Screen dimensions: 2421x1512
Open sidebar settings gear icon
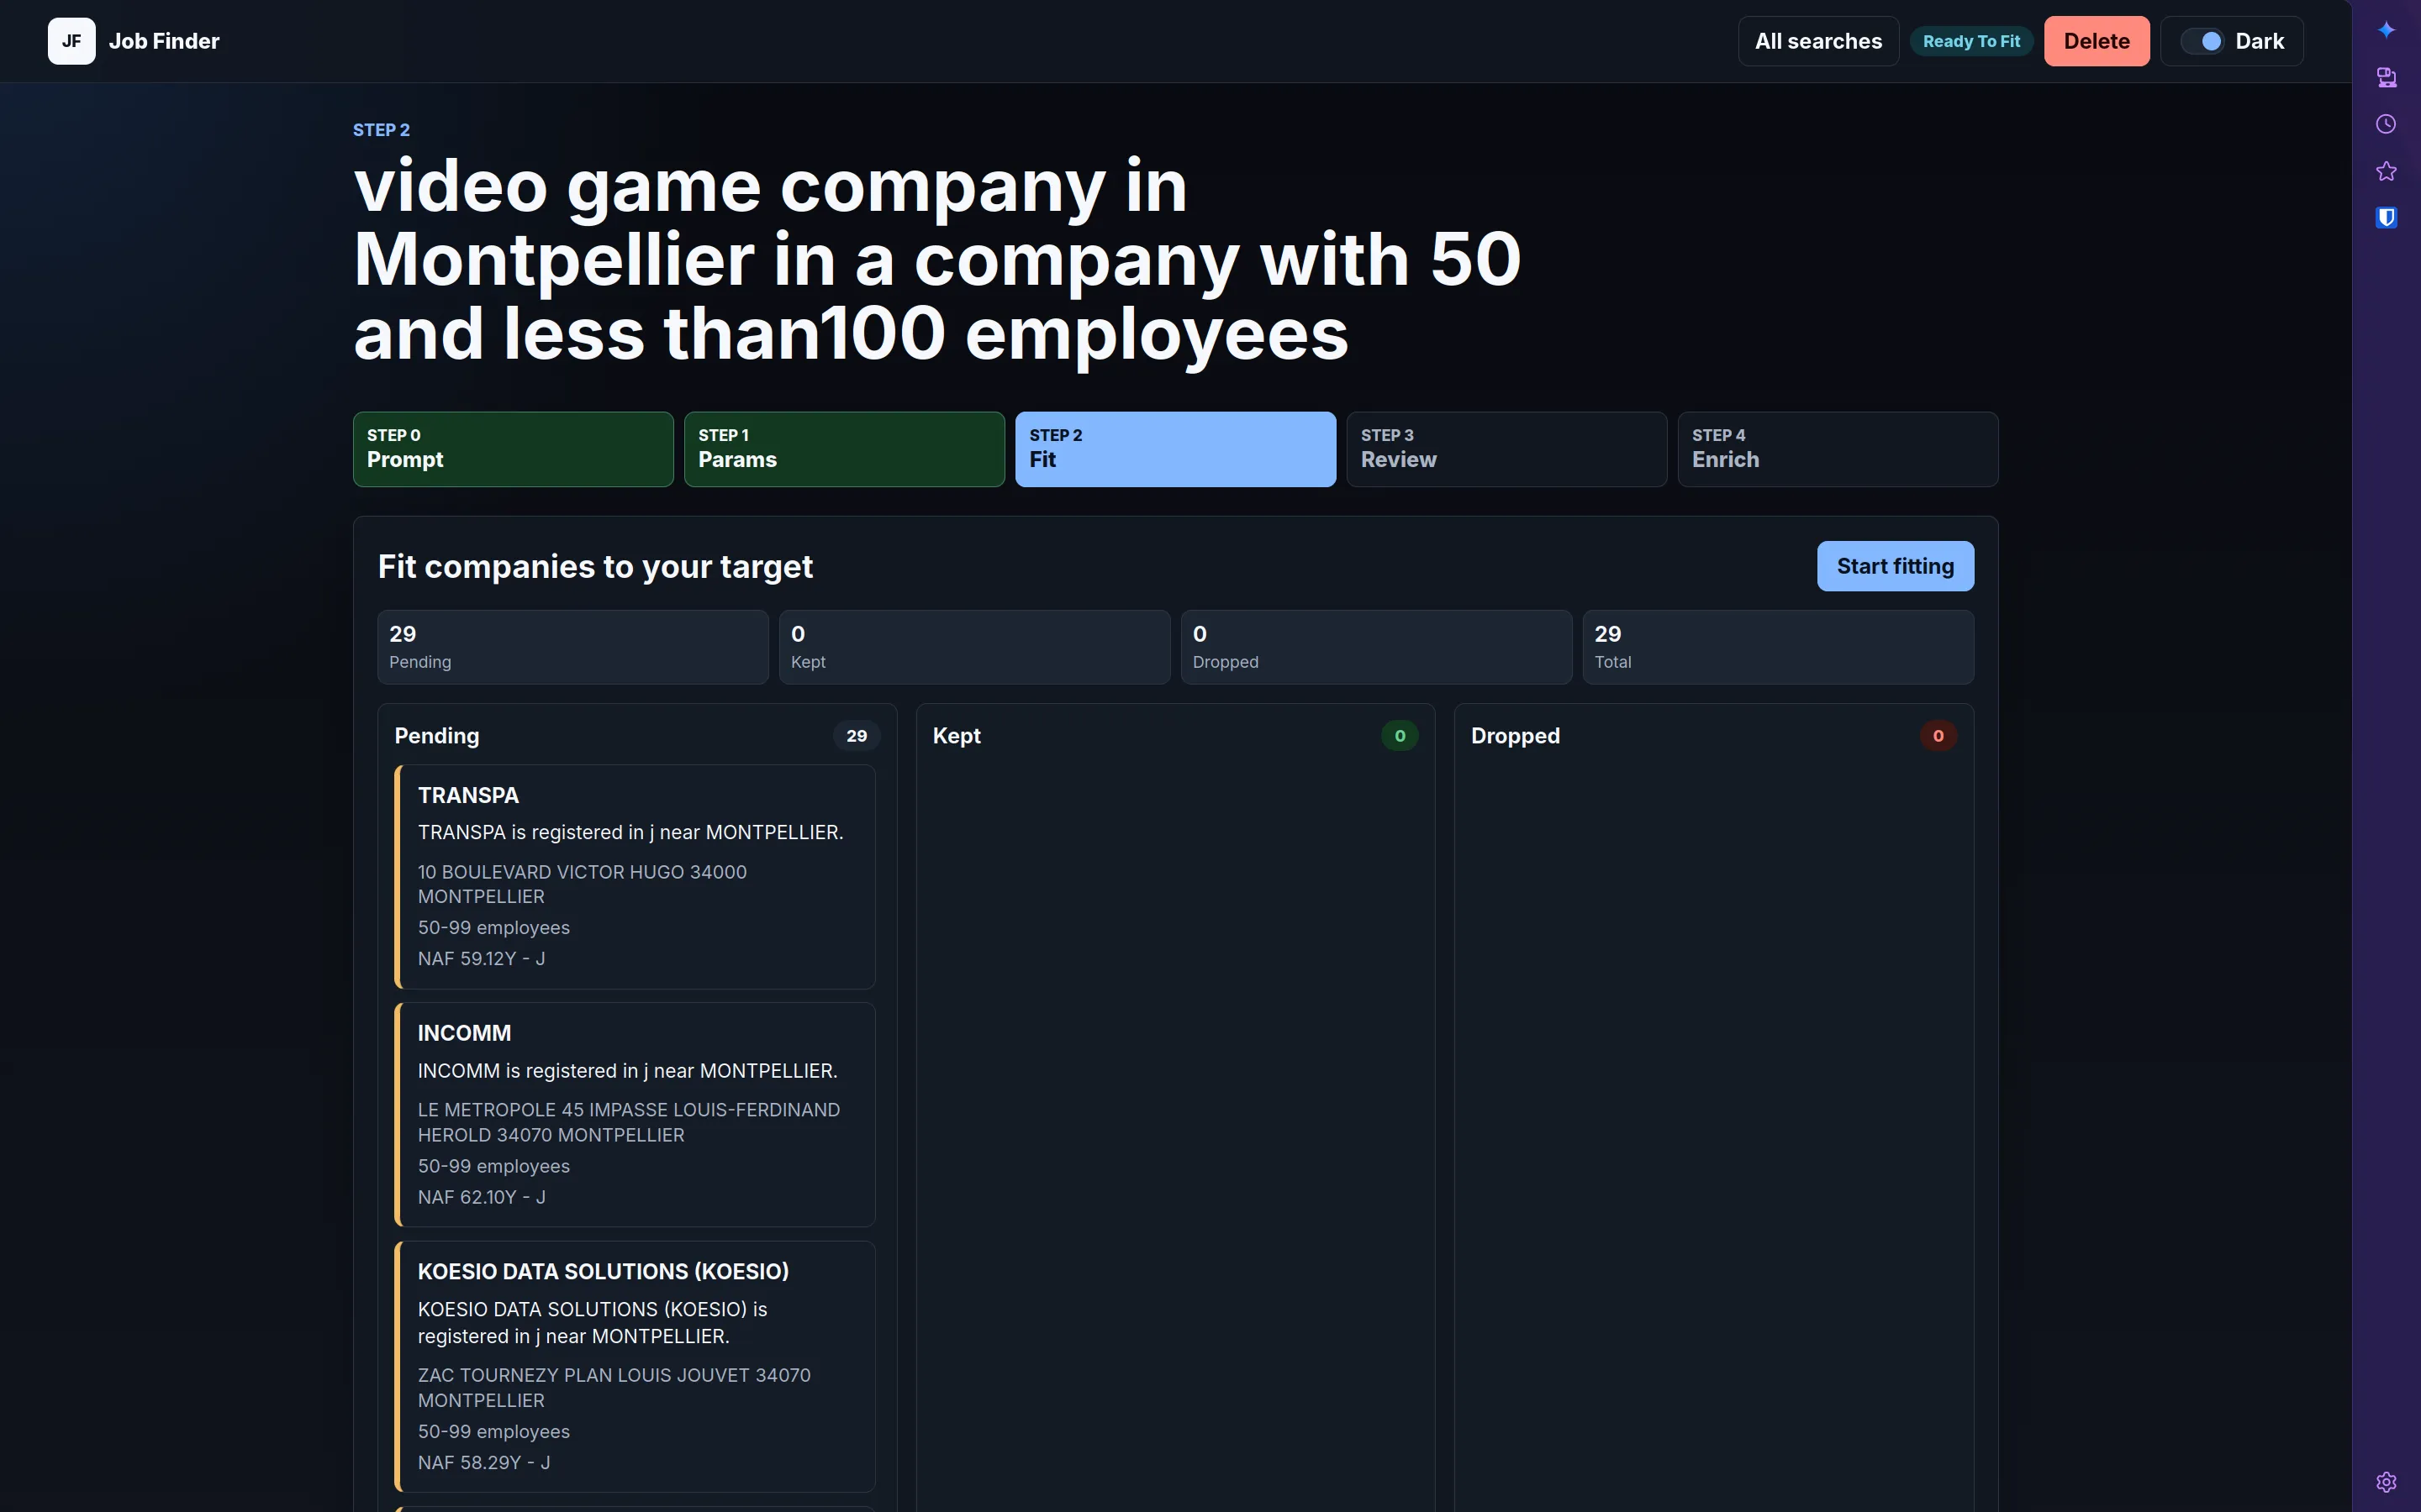tap(2386, 1482)
